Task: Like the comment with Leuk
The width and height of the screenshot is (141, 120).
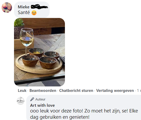Action: tap(22, 91)
